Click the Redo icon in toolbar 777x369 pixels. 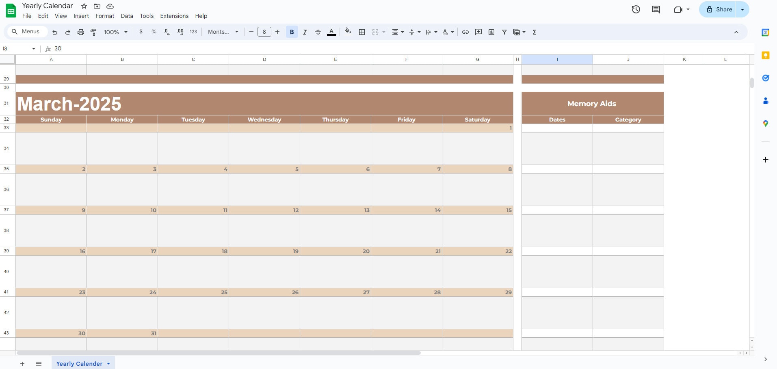(68, 32)
